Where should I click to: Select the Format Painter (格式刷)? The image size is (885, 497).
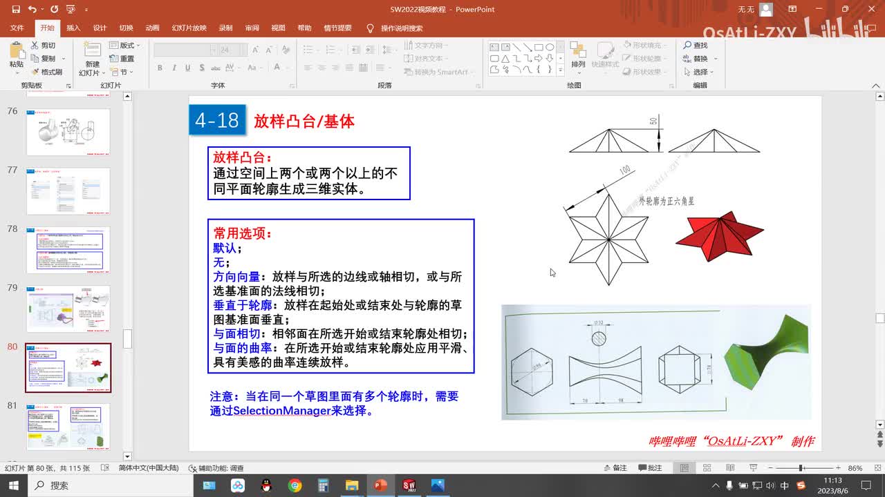(x=47, y=72)
